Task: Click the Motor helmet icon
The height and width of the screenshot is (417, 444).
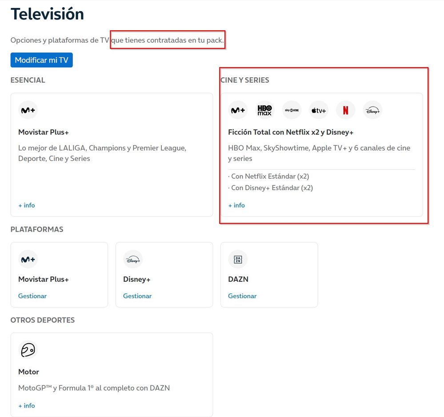Action: 28,350
